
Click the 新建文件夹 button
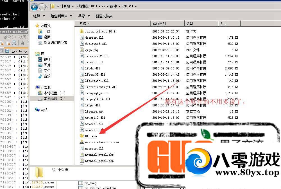tap(104, 16)
